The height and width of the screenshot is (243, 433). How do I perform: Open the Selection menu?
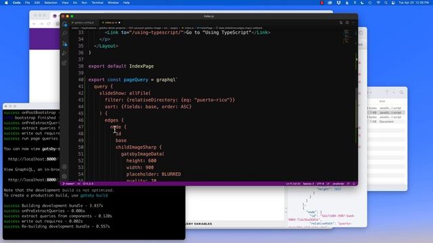pyautogui.click(x=51, y=3)
